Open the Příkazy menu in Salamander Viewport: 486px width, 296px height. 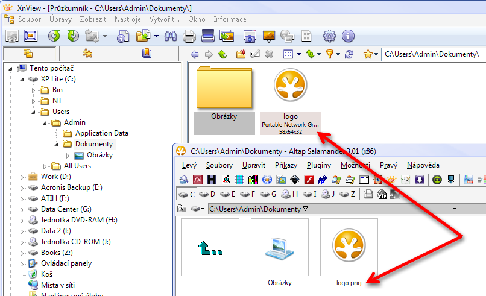click(x=286, y=165)
